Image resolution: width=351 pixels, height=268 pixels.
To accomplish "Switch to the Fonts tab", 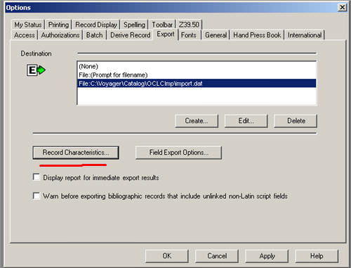I will (x=189, y=35).
